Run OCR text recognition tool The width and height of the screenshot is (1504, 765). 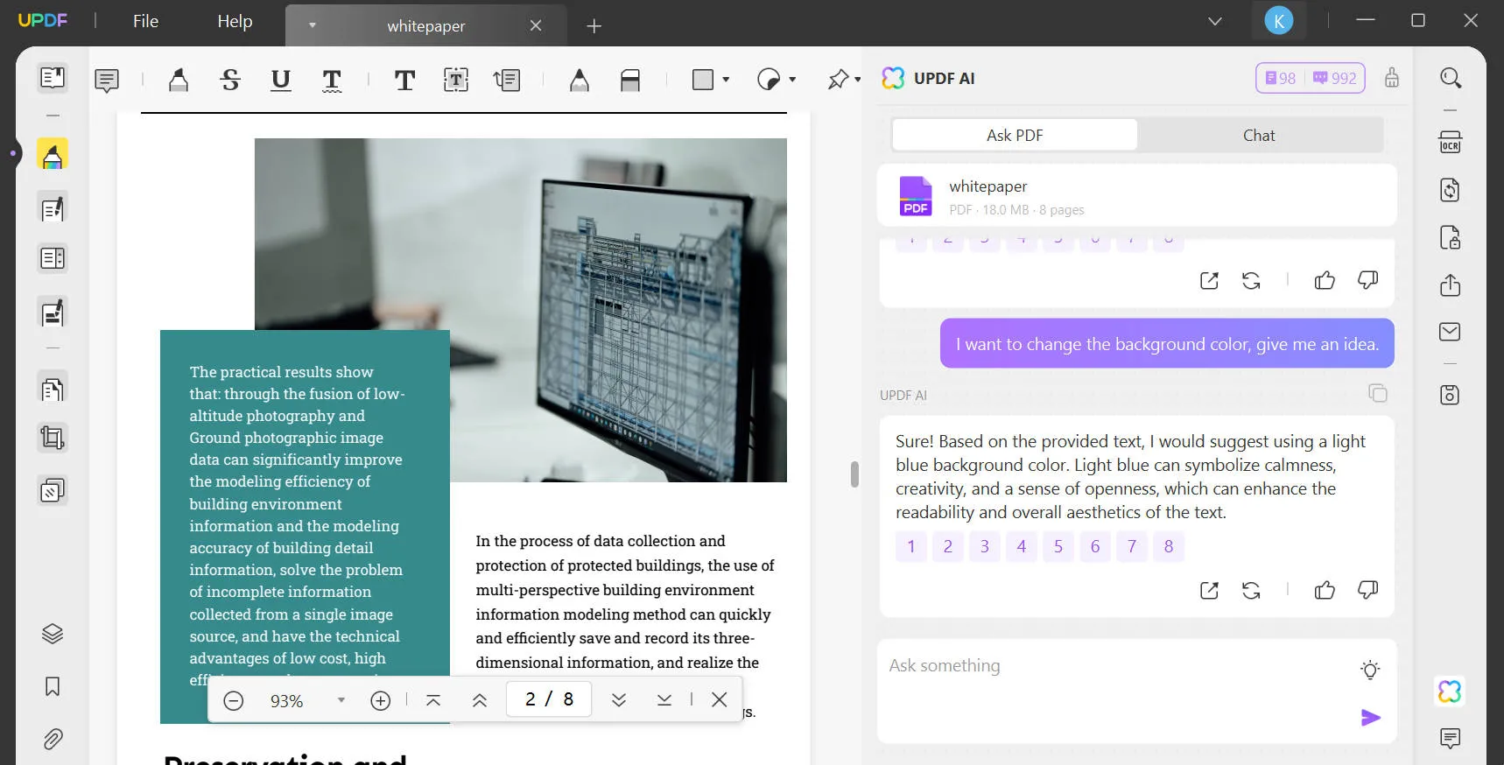1451,143
